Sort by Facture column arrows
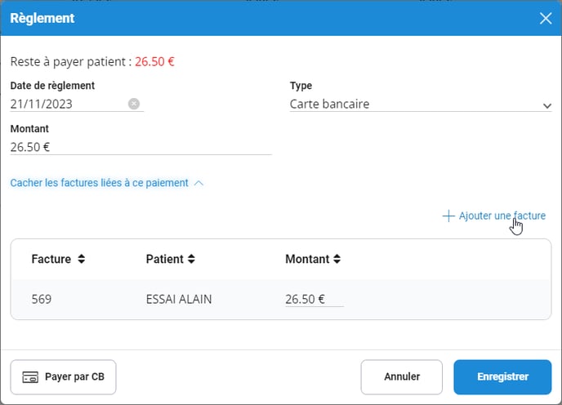The width and height of the screenshot is (562, 405). tap(82, 259)
